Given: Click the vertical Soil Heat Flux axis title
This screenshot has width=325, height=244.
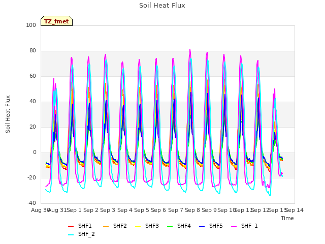Looking at the screenshot, I should (8, 114).
